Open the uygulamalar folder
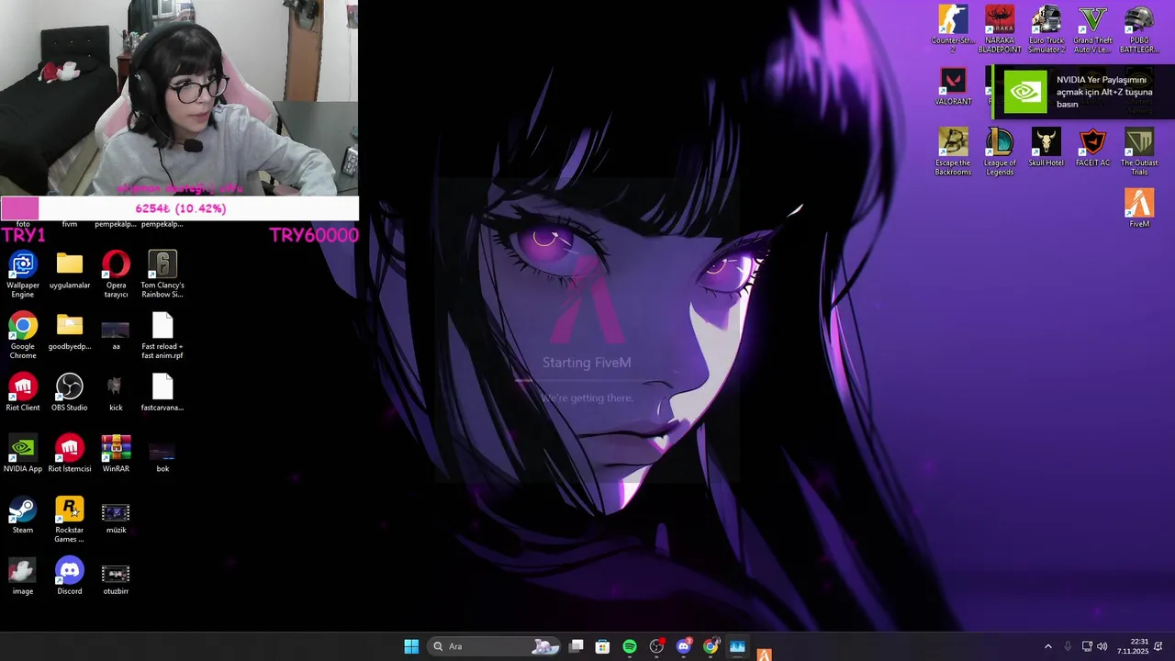Screen dimensions: 1175x661 (x=70, y=271)
